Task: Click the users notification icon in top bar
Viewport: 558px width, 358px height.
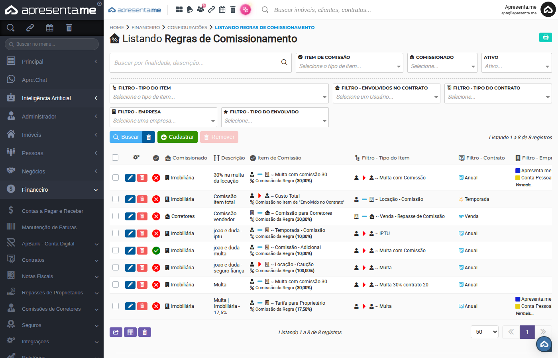Action: 201,9
